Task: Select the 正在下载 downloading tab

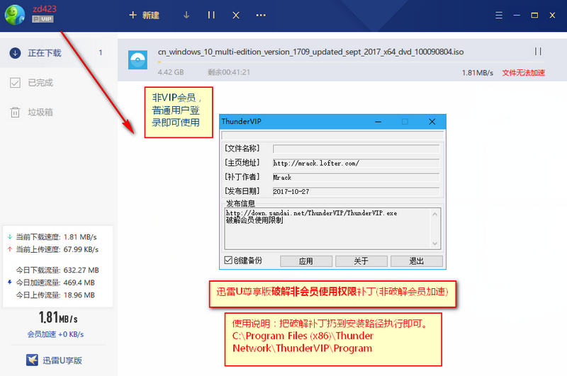Action: (x=44, y=53)
